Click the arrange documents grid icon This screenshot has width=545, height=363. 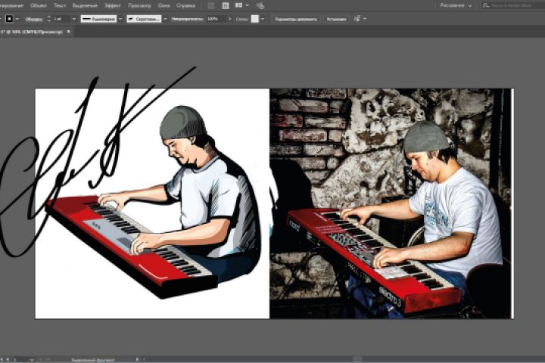[238, 5]
